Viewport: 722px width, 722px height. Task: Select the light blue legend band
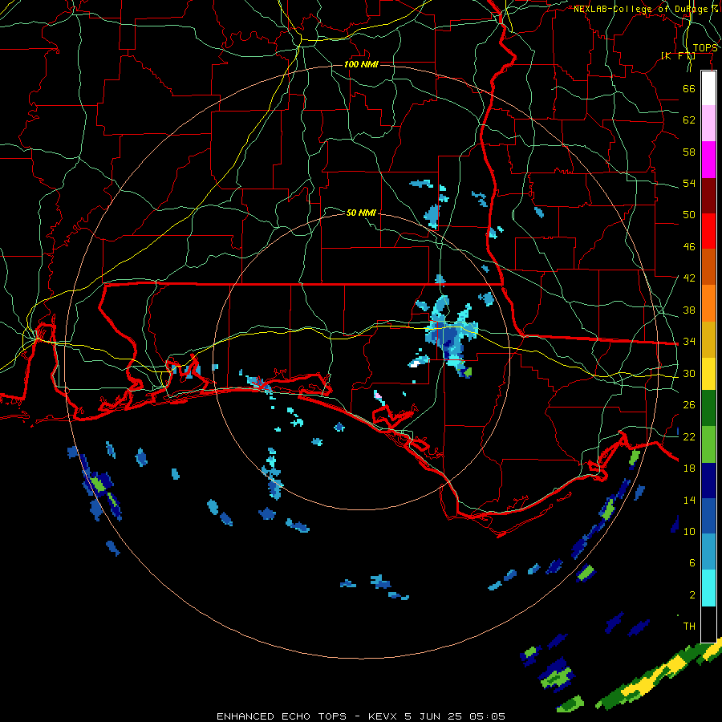[708, 551]
